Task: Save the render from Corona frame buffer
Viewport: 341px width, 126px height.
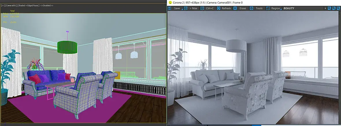Action: point(175,8)
